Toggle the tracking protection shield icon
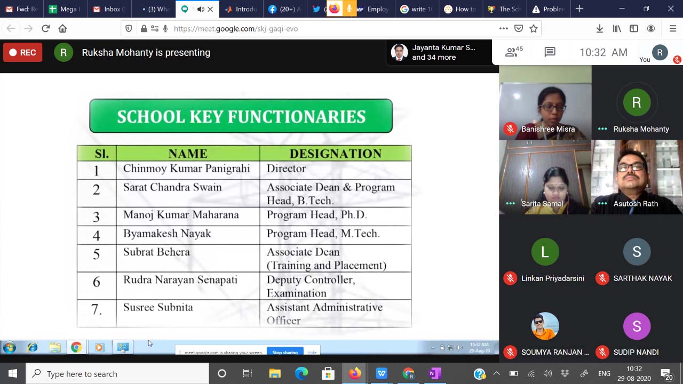 [129, 29]
